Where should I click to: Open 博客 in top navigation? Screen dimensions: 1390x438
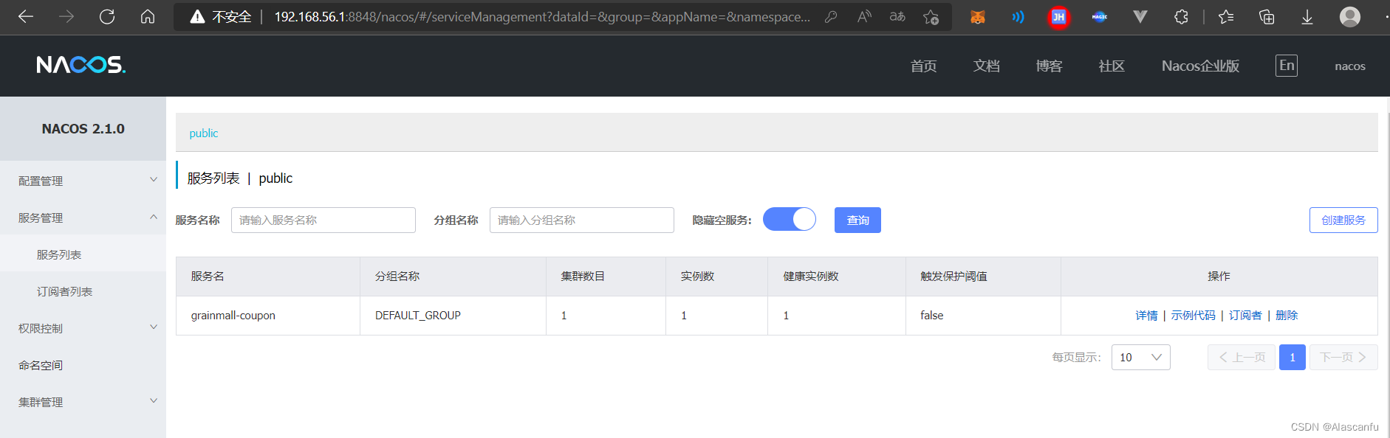tap(1049, 66)
